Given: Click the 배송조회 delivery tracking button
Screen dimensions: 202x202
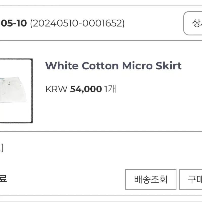Looking at the screenshot, I should [151, 179].
